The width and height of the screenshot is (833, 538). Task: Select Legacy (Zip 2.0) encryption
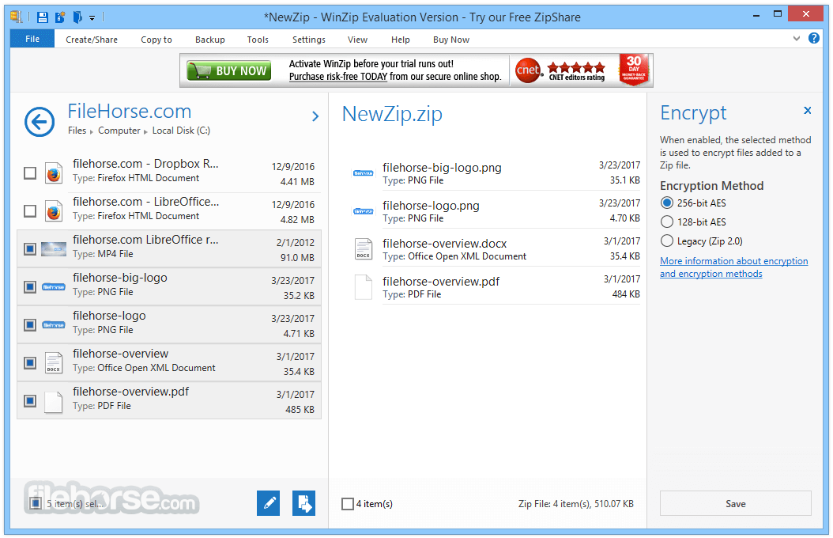tap(667, 241)
